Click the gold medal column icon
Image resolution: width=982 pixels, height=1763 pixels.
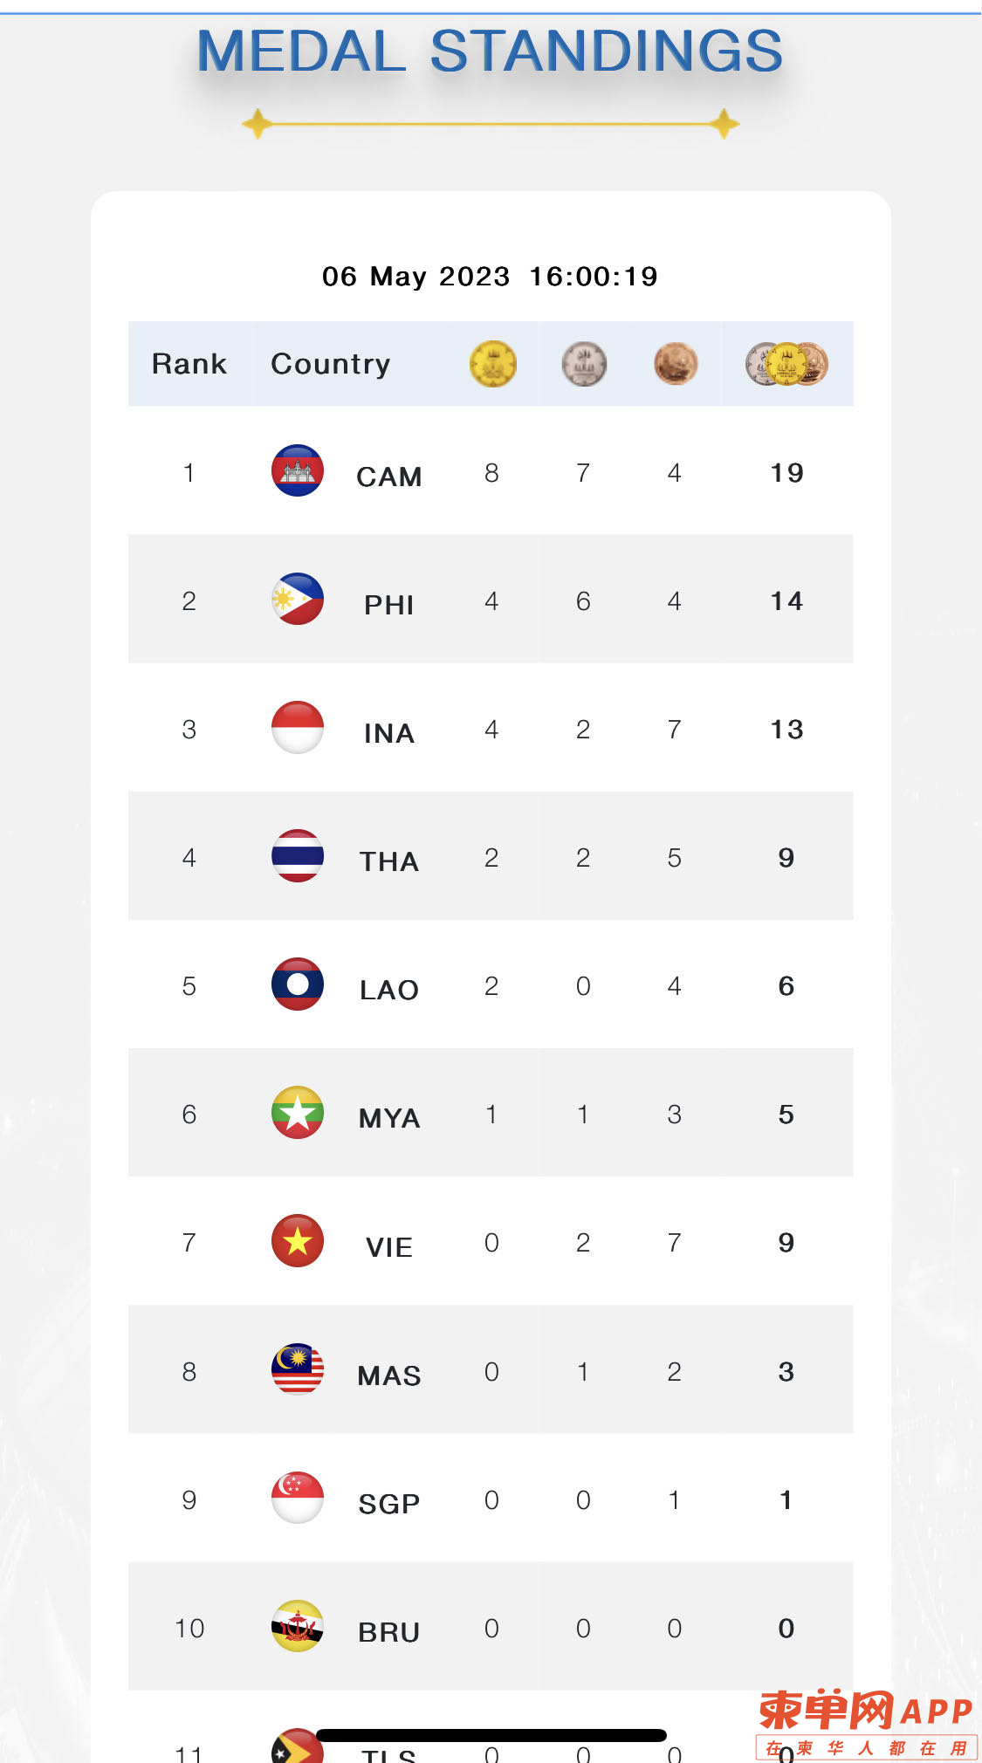[493, 364]
